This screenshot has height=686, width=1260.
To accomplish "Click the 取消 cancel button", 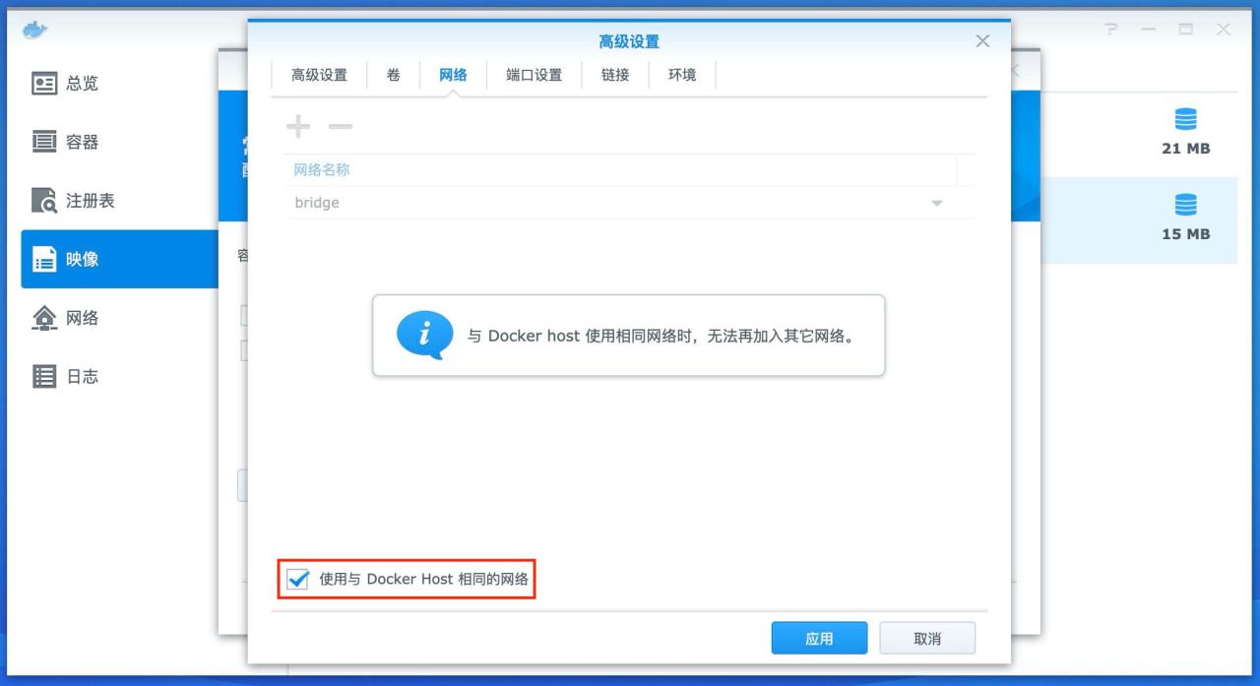I will (927, 639).
